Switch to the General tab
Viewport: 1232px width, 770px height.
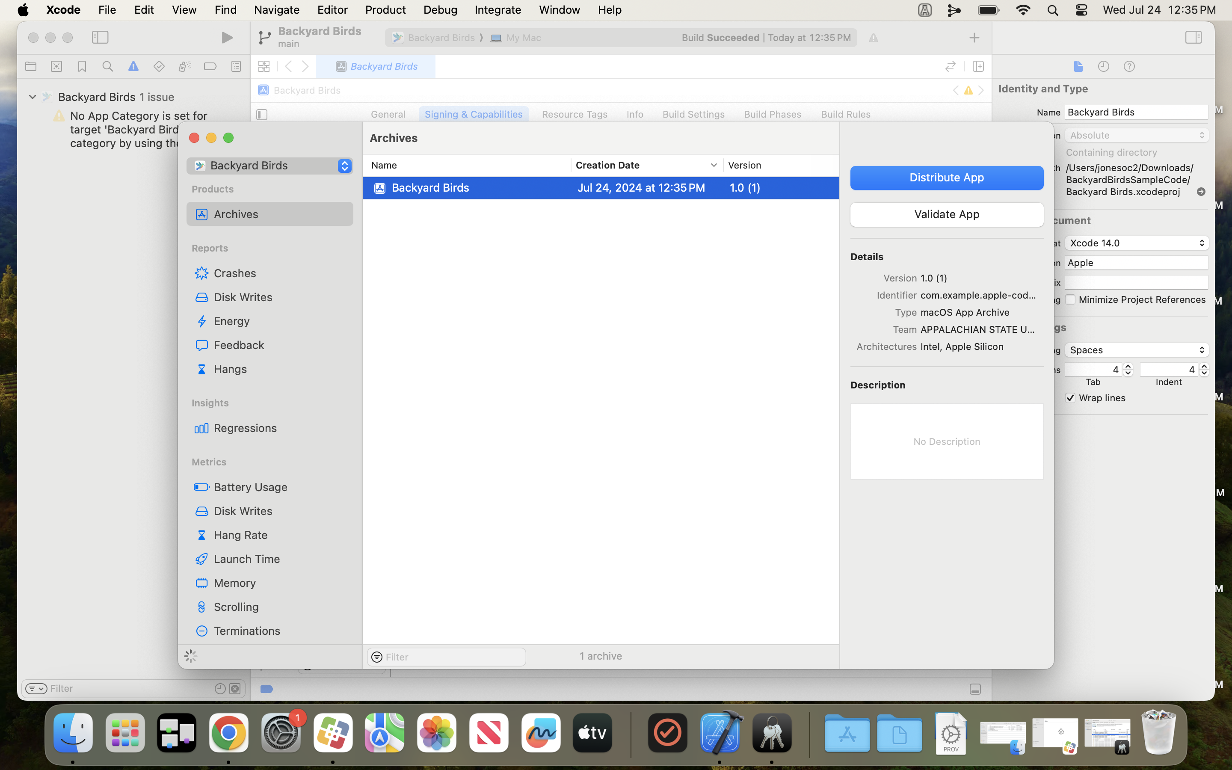pos(388,114)
